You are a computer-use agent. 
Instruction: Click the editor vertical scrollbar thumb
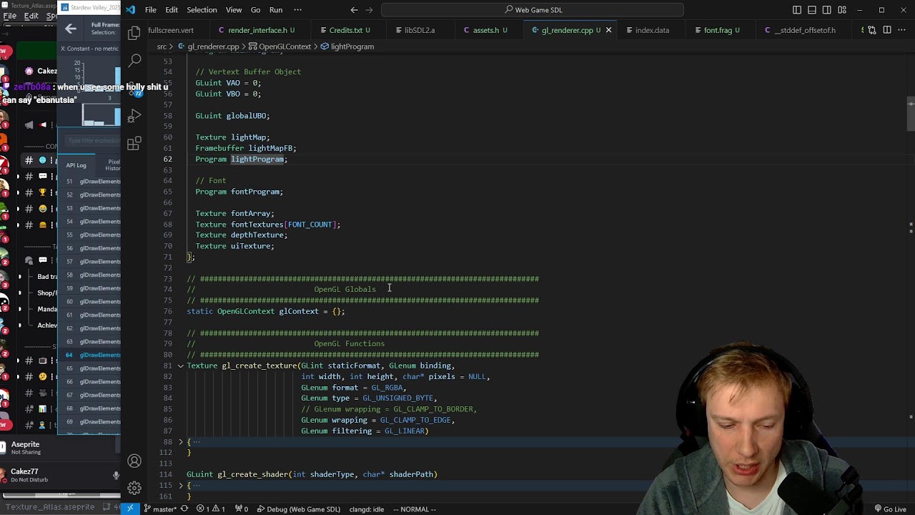910,114
